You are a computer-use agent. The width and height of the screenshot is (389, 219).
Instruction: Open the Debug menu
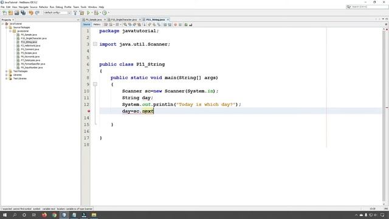59,7
